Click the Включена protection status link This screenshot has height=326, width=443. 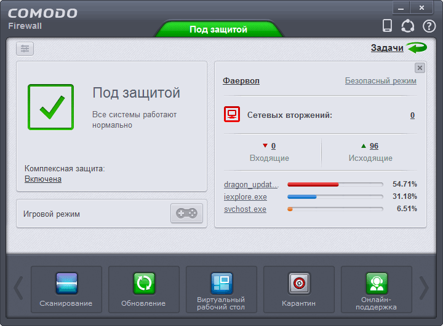click(43, 179)
